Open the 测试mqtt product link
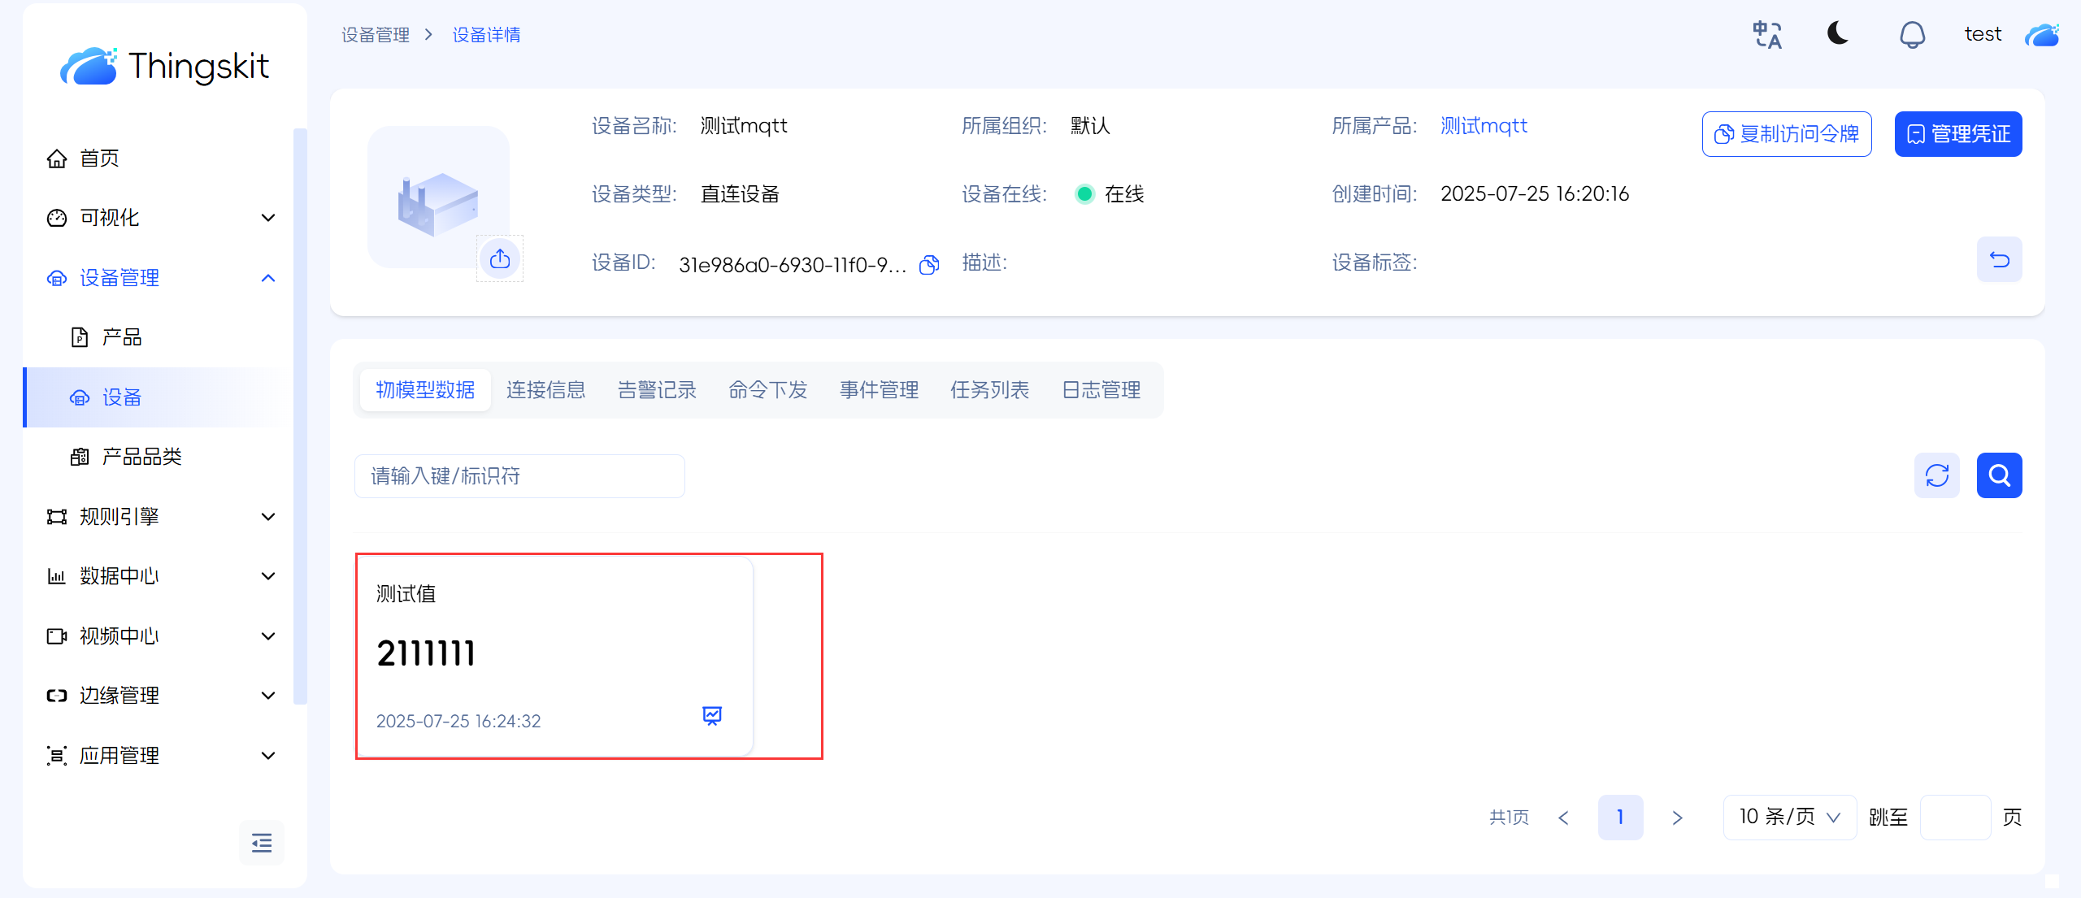 [x=1484, y=126]
